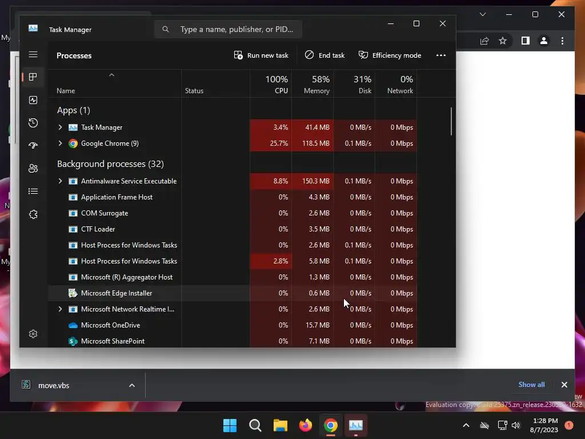Click Show all downloads link in Chrome
Viewport: 585px width, 439px height.
(531, 385)
